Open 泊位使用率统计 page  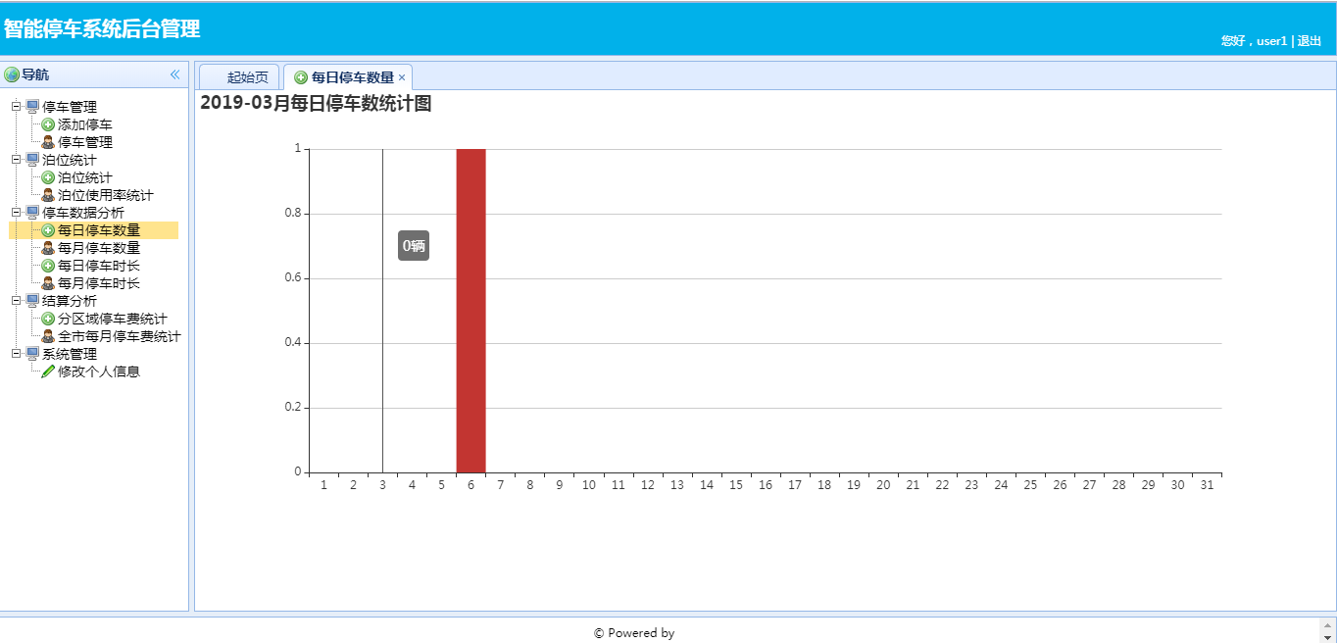click(106, 195)
